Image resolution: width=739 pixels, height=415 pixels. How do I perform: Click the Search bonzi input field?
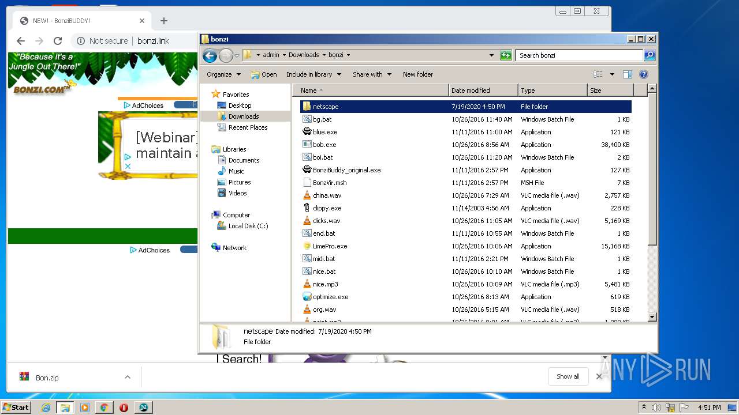[579, 55]
